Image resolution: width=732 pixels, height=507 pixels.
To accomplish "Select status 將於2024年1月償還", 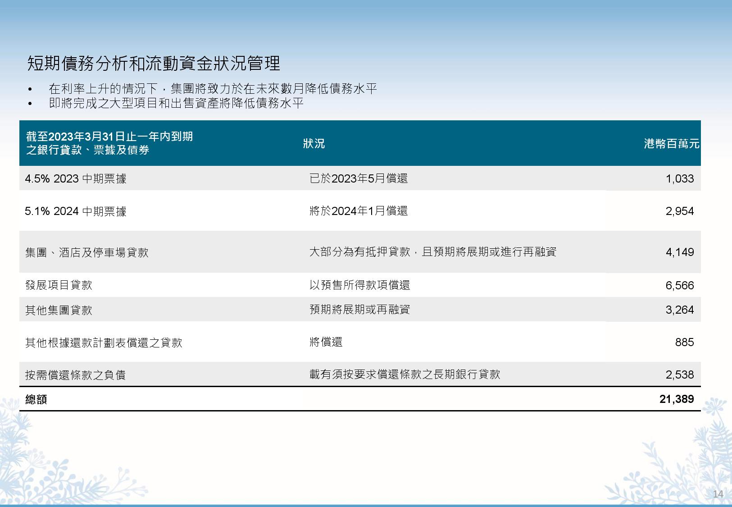I will pyautogui.click(x=359, y=211).
